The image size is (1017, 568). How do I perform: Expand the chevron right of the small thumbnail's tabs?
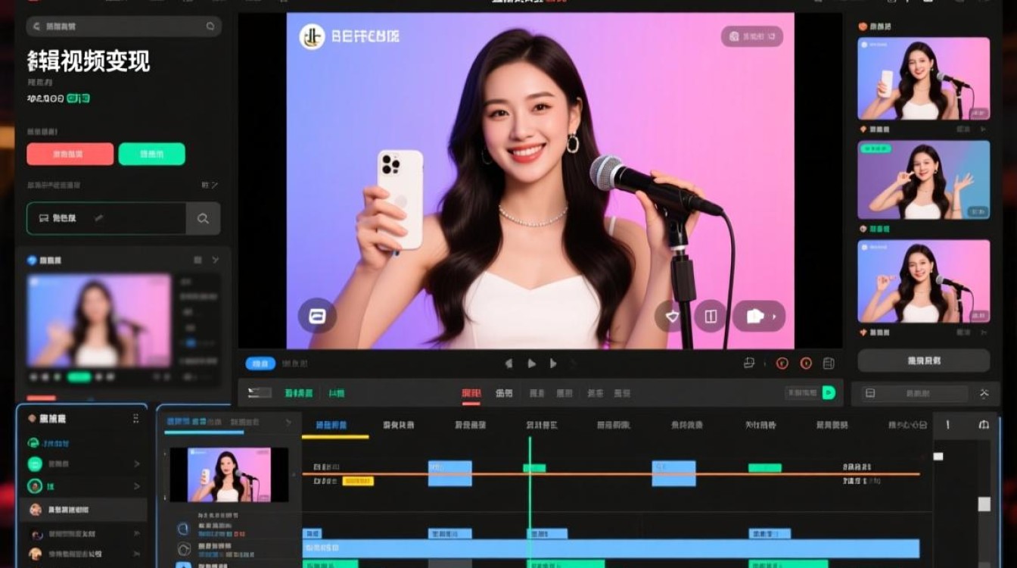(288, 422)
